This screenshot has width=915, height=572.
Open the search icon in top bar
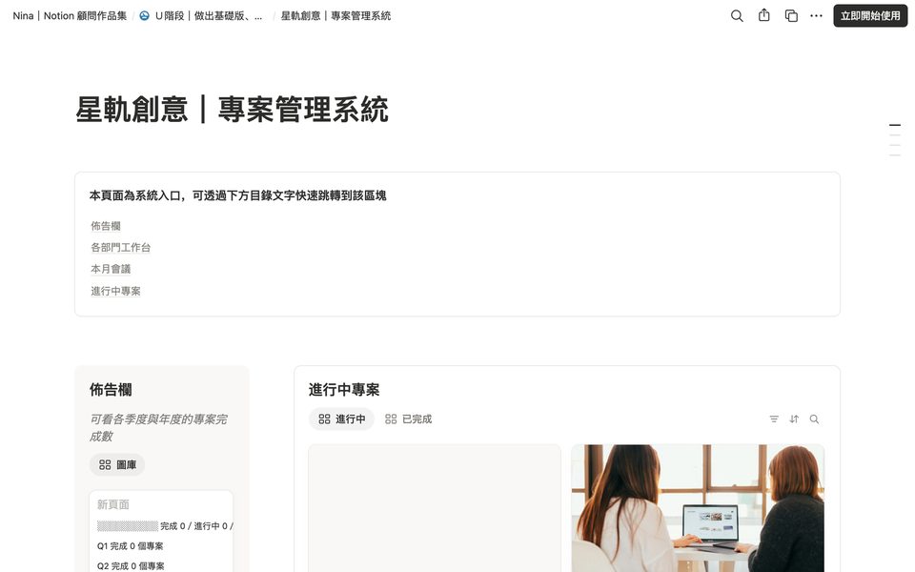737,16
